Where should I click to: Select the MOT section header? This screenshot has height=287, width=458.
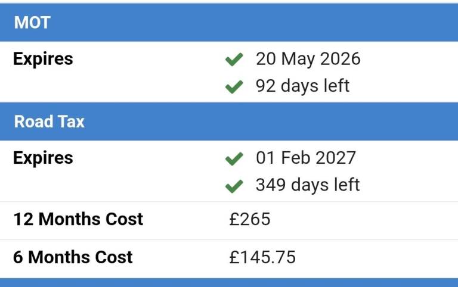pyautogui.click(x=229, y=23)
